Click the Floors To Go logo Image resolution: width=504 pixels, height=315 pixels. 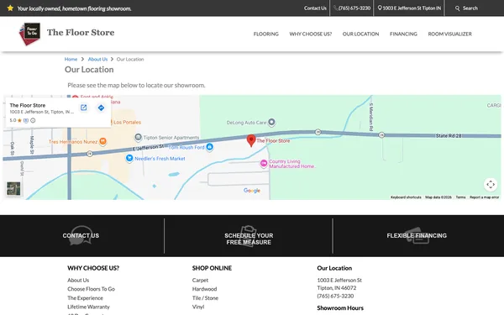(x=30, y=34)
